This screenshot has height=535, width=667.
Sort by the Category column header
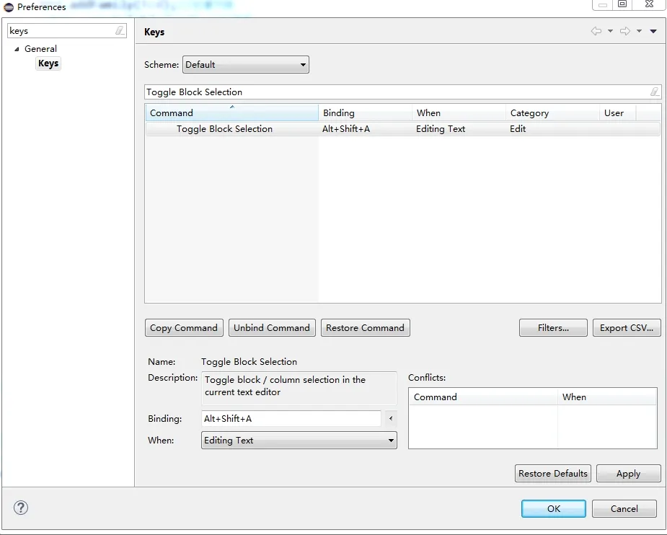[x=552, y=112]
